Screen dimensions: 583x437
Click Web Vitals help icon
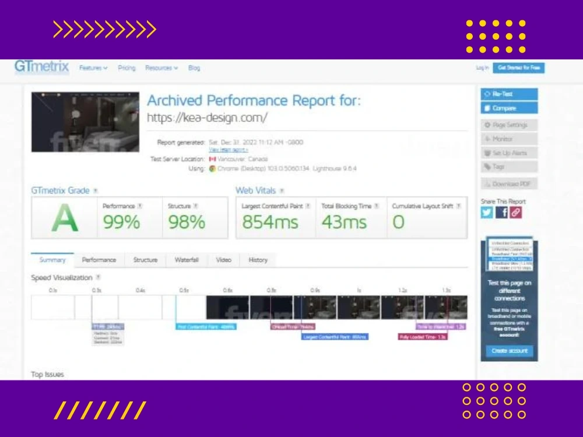click(282, 191)
